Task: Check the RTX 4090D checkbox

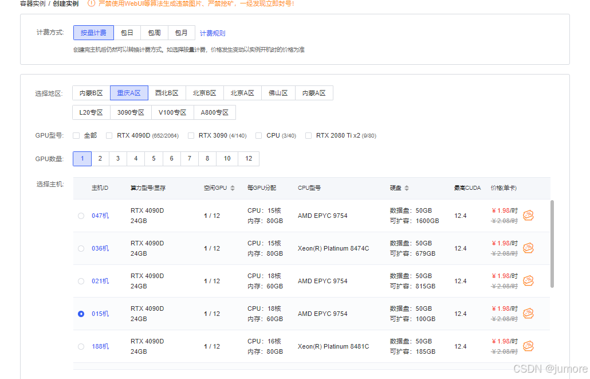Action: [109, 136]
